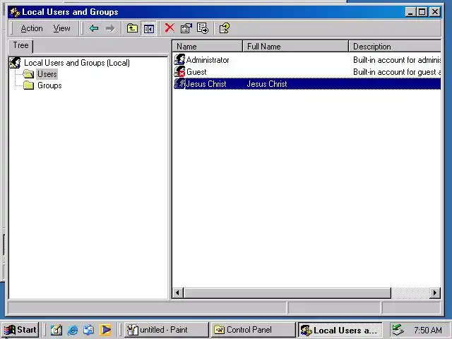Click the horizontal scrollbar thumb
The height and width of the screenshot is (339, 452).
[x=287, y=293]
